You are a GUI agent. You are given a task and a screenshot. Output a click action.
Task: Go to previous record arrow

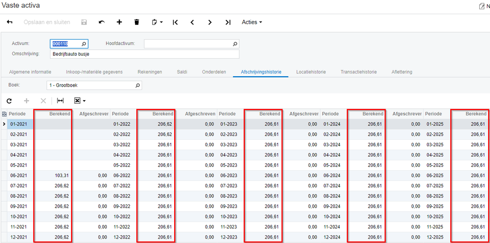(192, 22)
